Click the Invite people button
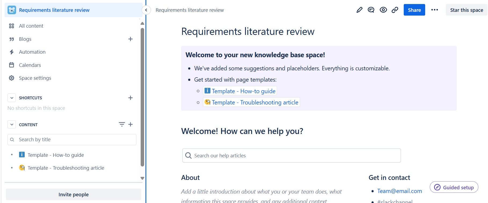The width and height of the screenshot is (488, 203). point(74,194)
